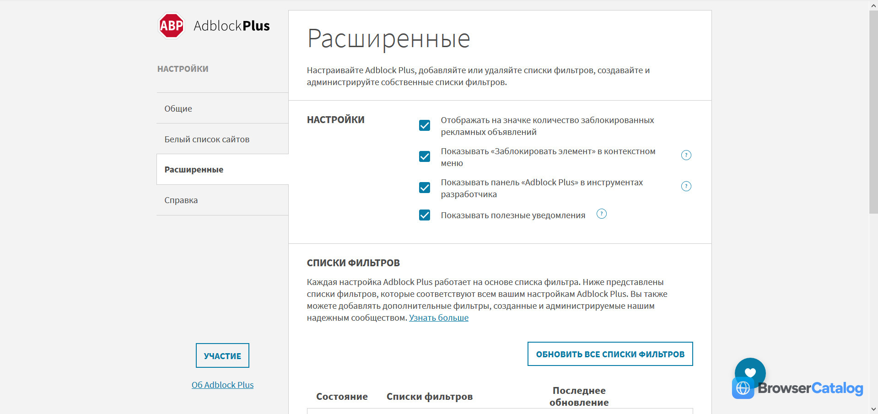Follow the Узнать больше link
878x414 pixels.
pyautogui.click(x=439, y=317)
